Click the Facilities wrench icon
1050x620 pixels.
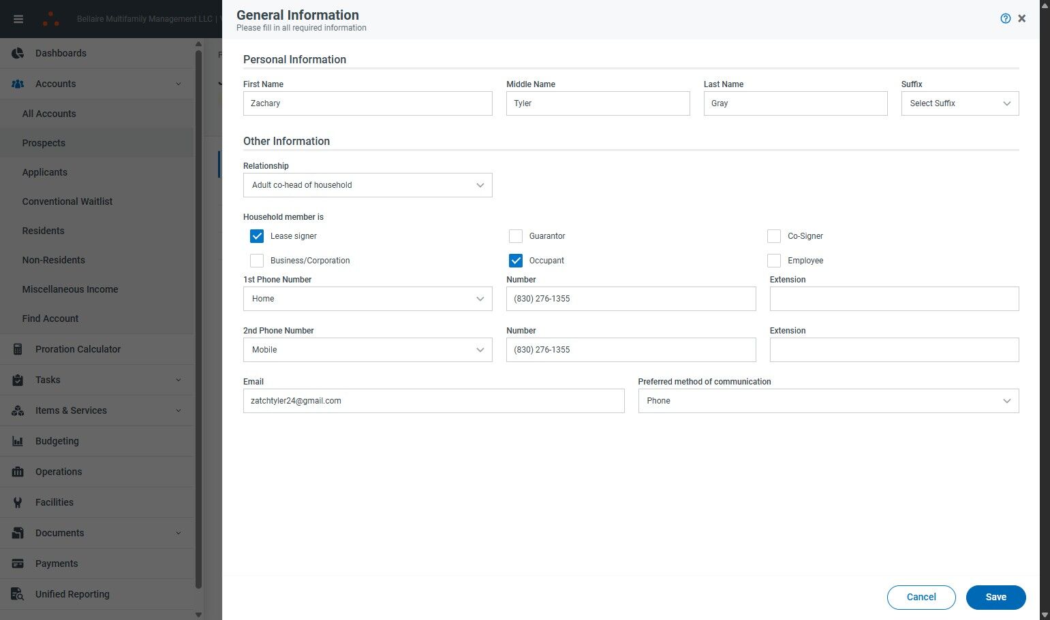click(x=18, y=502)
